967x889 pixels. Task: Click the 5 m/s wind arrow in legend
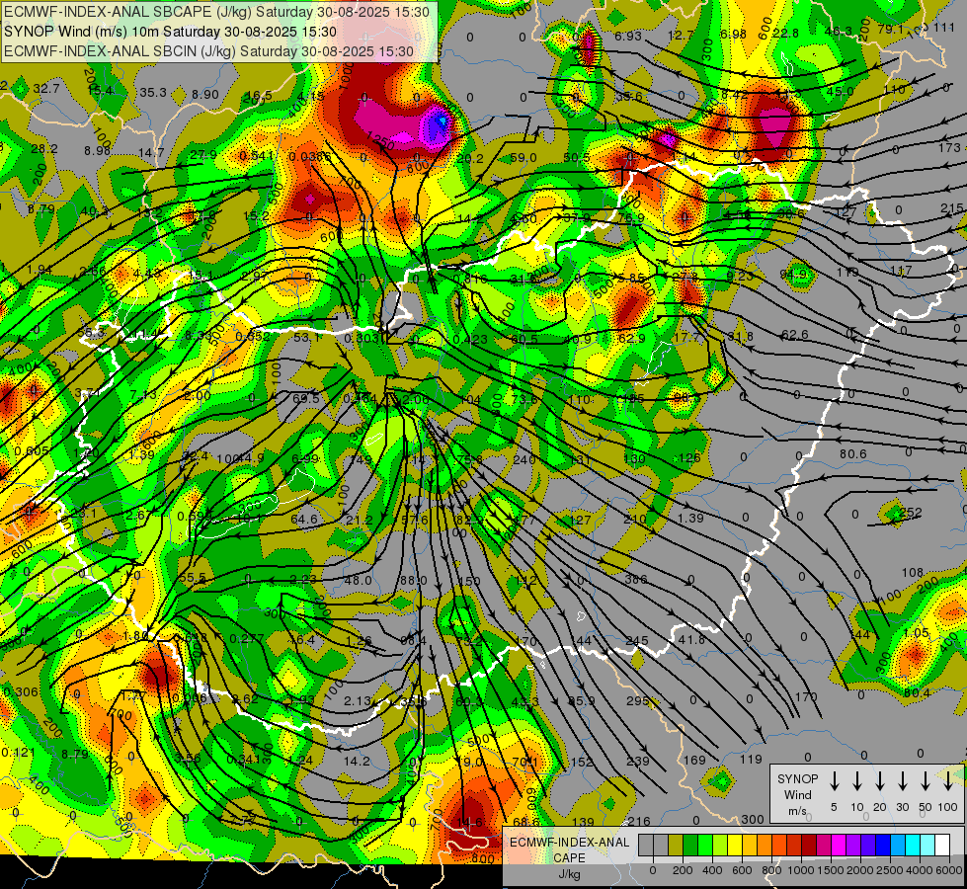[834, 781]
